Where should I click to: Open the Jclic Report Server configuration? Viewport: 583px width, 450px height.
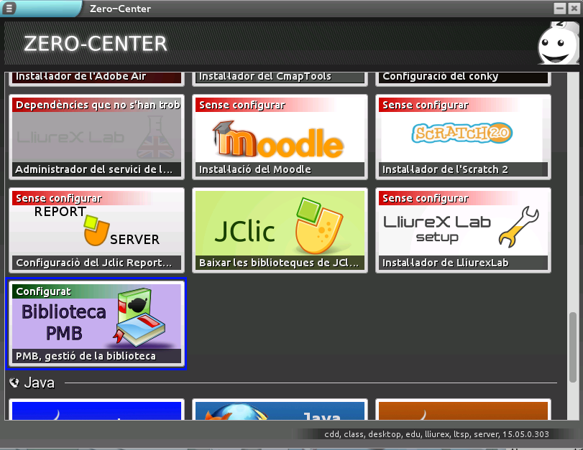tap(96, 230)
